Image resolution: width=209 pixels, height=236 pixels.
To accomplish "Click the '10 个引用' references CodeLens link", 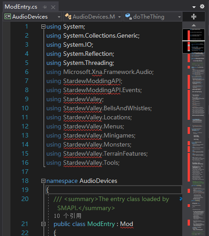I will coord(68,216).
